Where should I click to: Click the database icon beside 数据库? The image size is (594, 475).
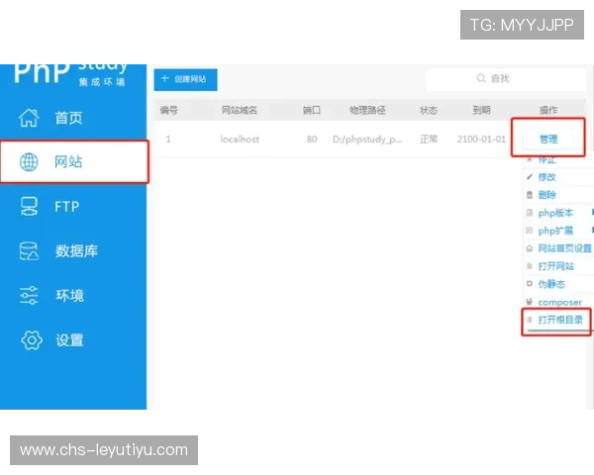click(x=29, y=250)
